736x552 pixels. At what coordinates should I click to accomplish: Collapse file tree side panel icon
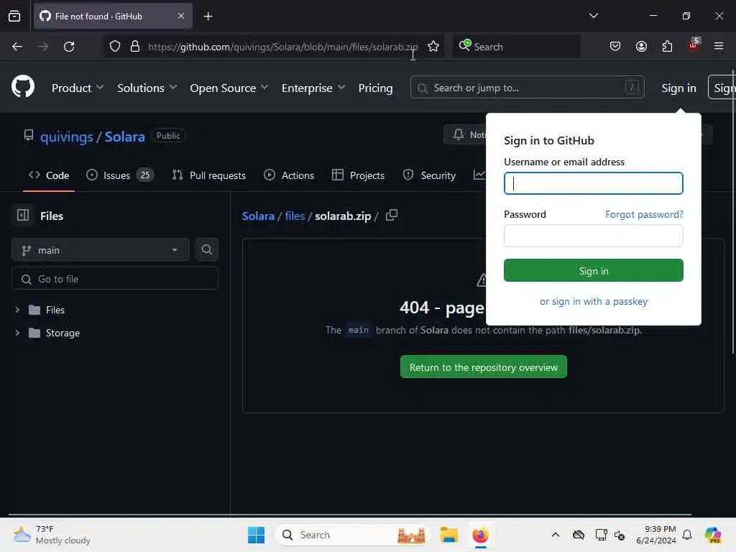pyautogui.click(x=23, y=215)
